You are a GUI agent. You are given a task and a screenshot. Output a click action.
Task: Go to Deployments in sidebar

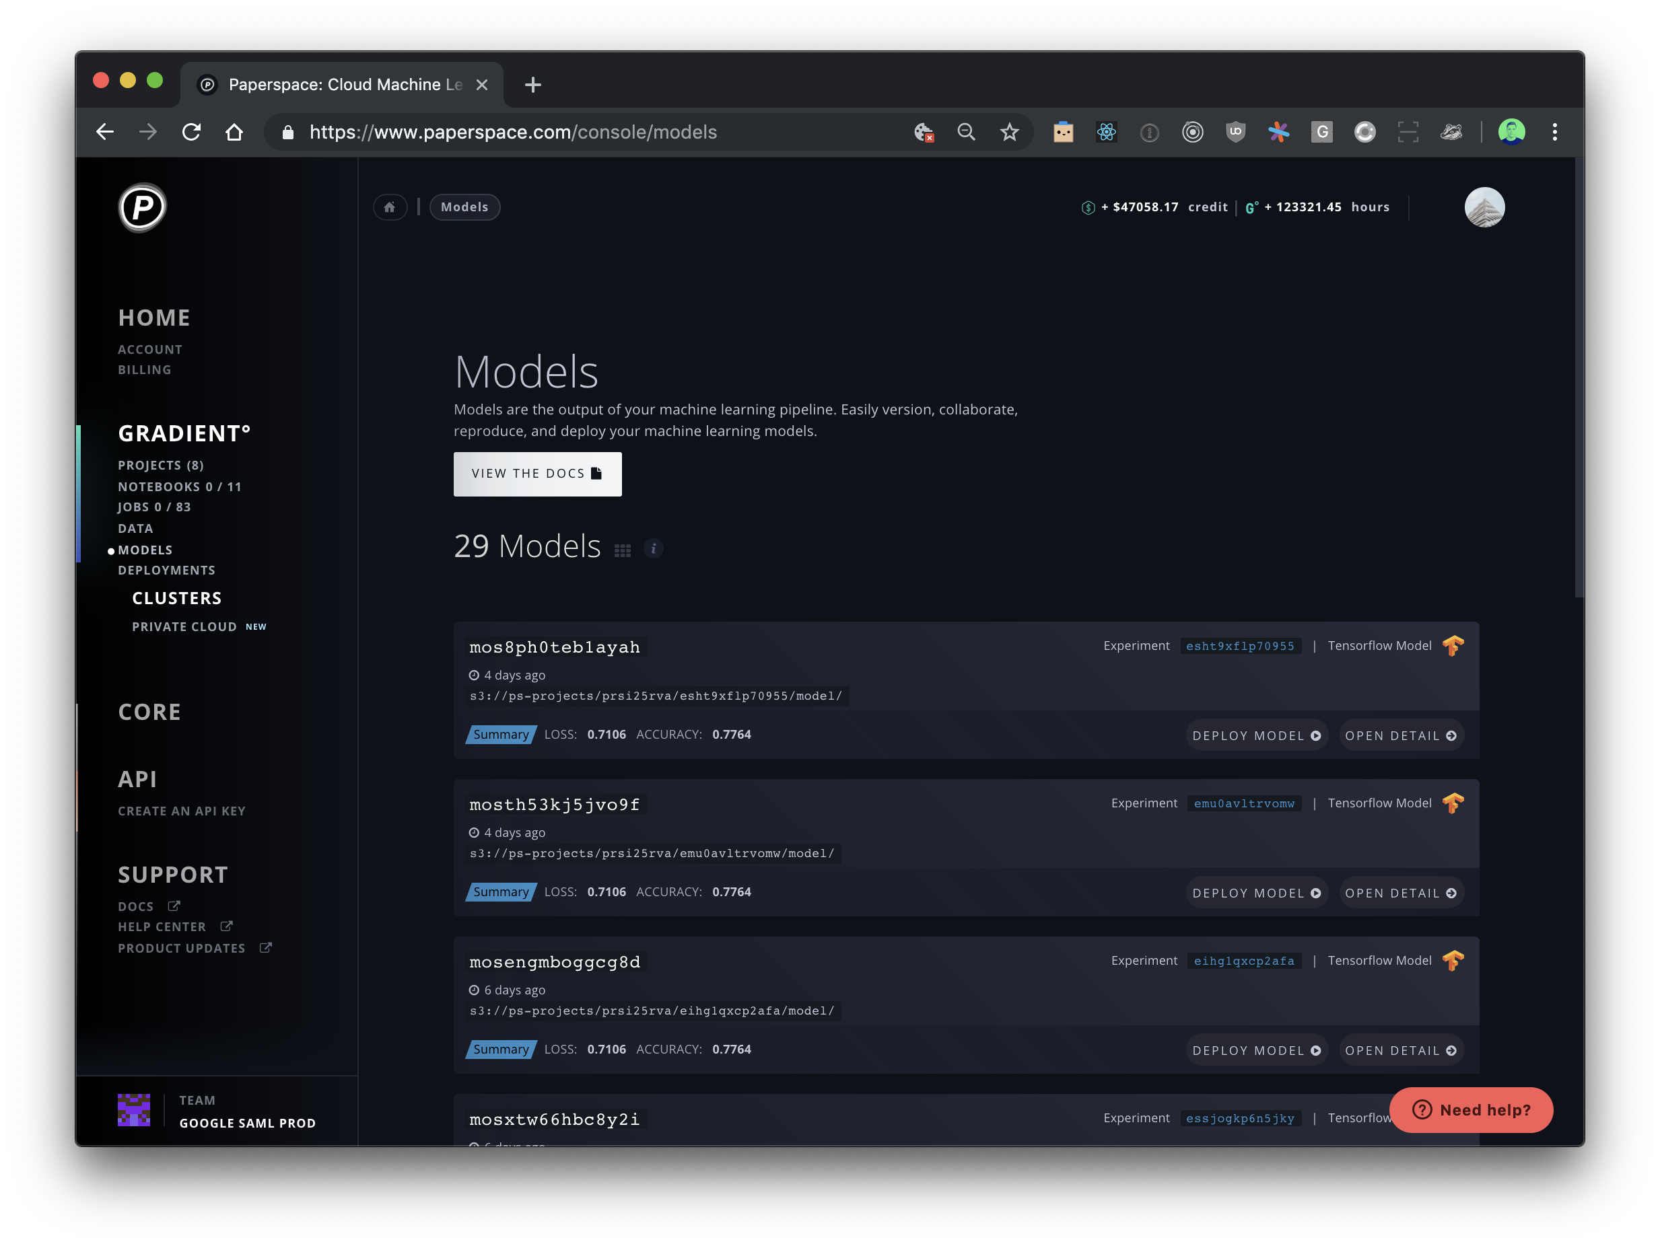coord(166,570)
